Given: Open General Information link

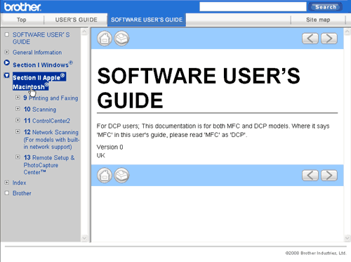Looking at the screenshot, I should coord(37,52).
